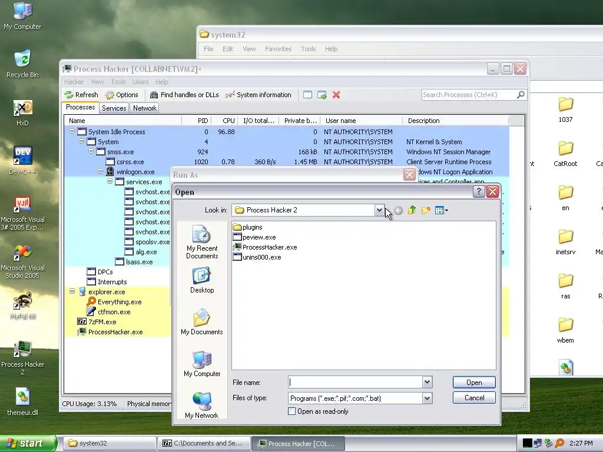The width and height of the screenshot is (603, 452).
Task: Create a new folder in the Open dialog
Action: tap(426, 210)
